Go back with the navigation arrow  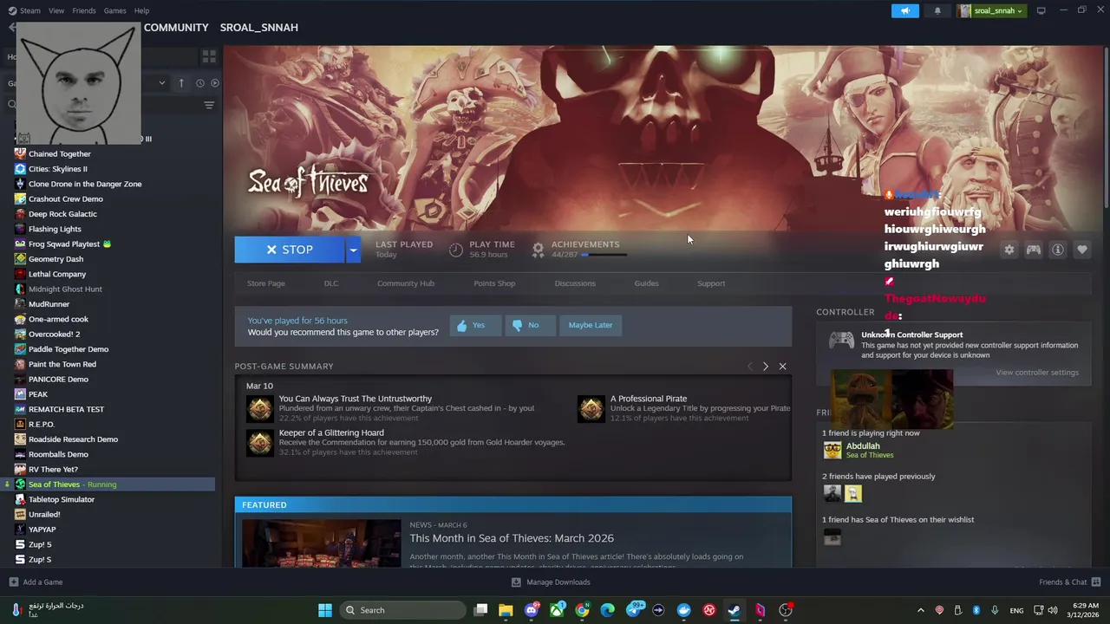tap(11, 28)
